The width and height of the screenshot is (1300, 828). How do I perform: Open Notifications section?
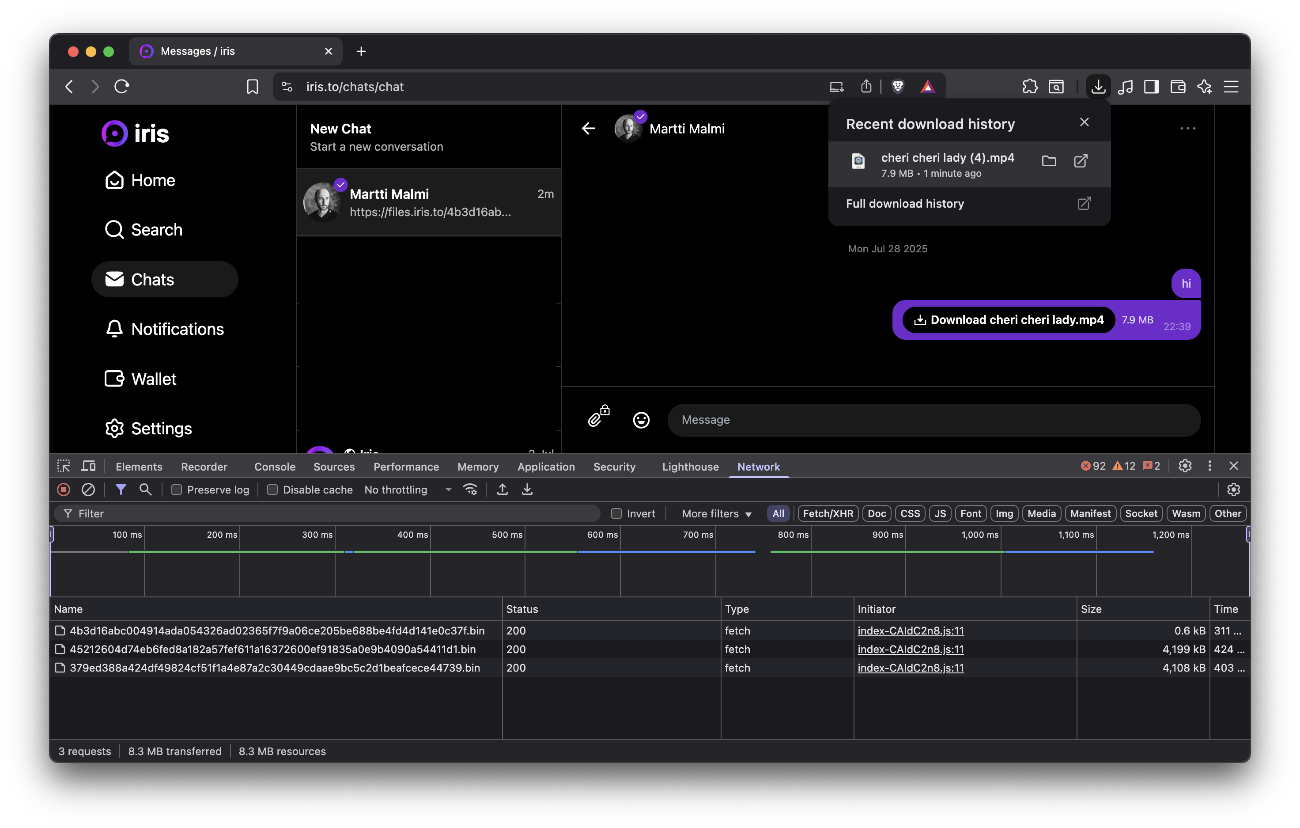coord(164,329)
